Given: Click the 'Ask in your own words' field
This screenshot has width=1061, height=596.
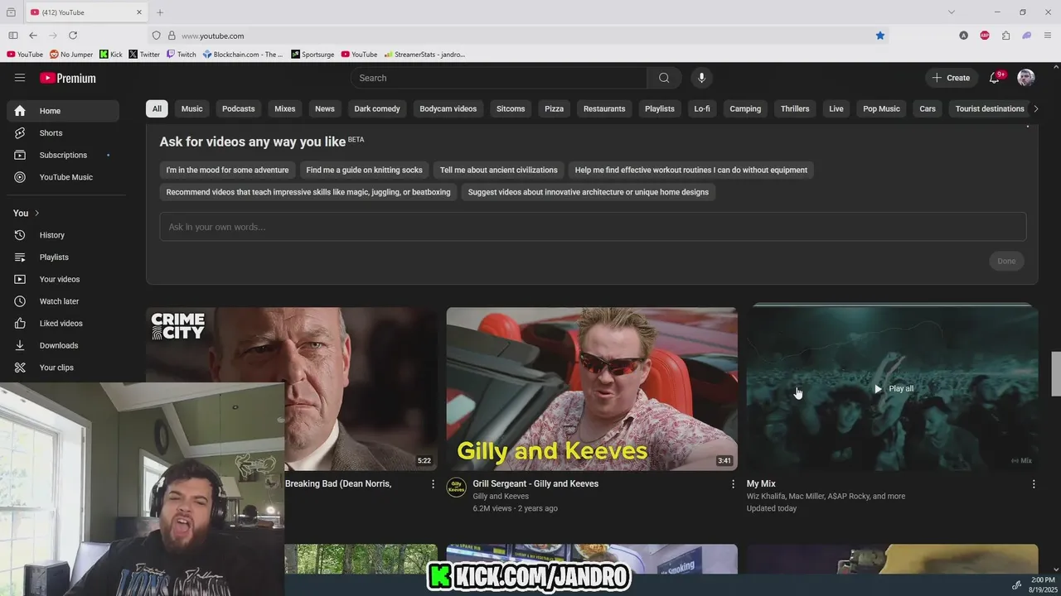Looking at the screenshot, I should point(593,227).
